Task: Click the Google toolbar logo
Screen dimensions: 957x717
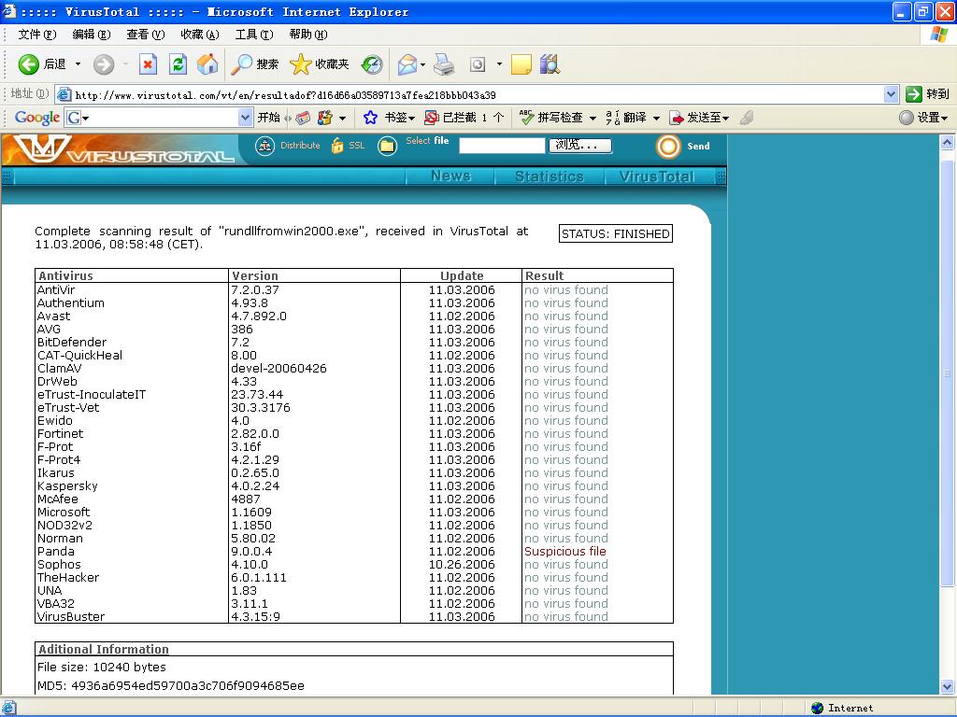Action: coord(36,117)
